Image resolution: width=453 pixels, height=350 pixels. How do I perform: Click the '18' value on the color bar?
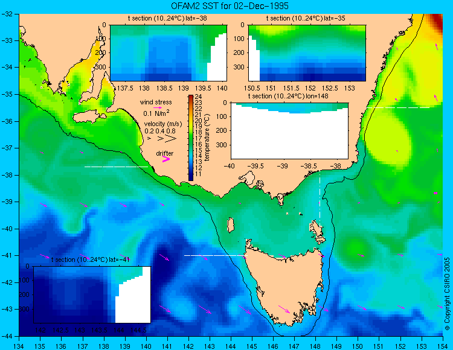point(198,132)
